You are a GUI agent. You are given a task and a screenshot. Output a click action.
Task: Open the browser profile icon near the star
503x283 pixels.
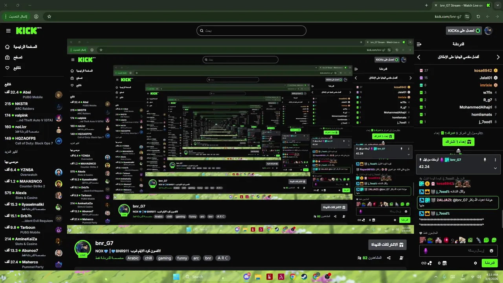pos(36,17)
